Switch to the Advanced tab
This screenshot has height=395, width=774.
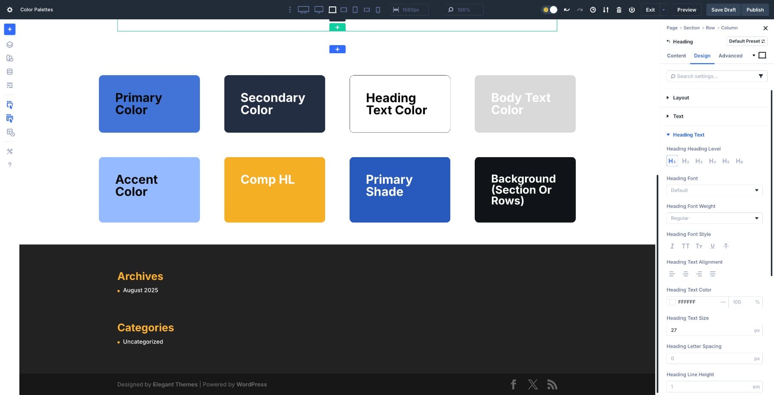point(730,56)
